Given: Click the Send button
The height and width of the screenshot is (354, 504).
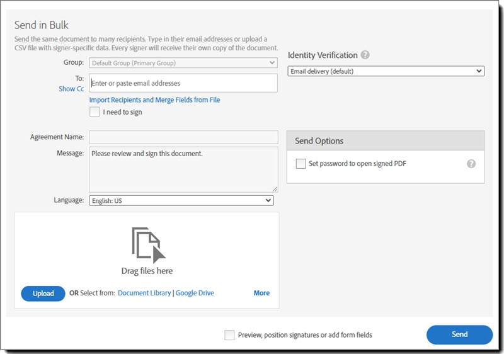Looking at the screenshot, I should pos(459,334).
